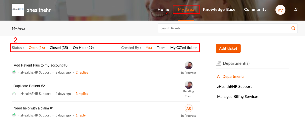Open the RV user avatar menu
The width and height of the screenshot is (305, 122).
click(x=280, y=10)
